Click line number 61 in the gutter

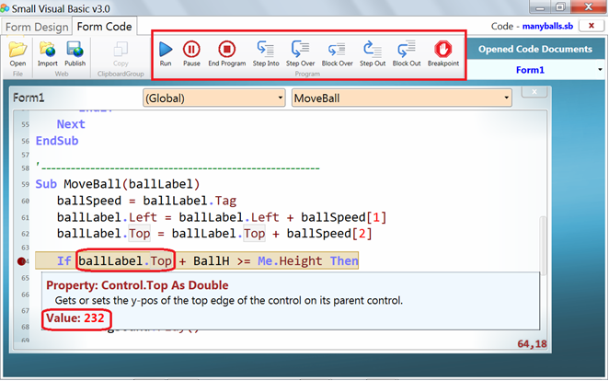[25, 217]
